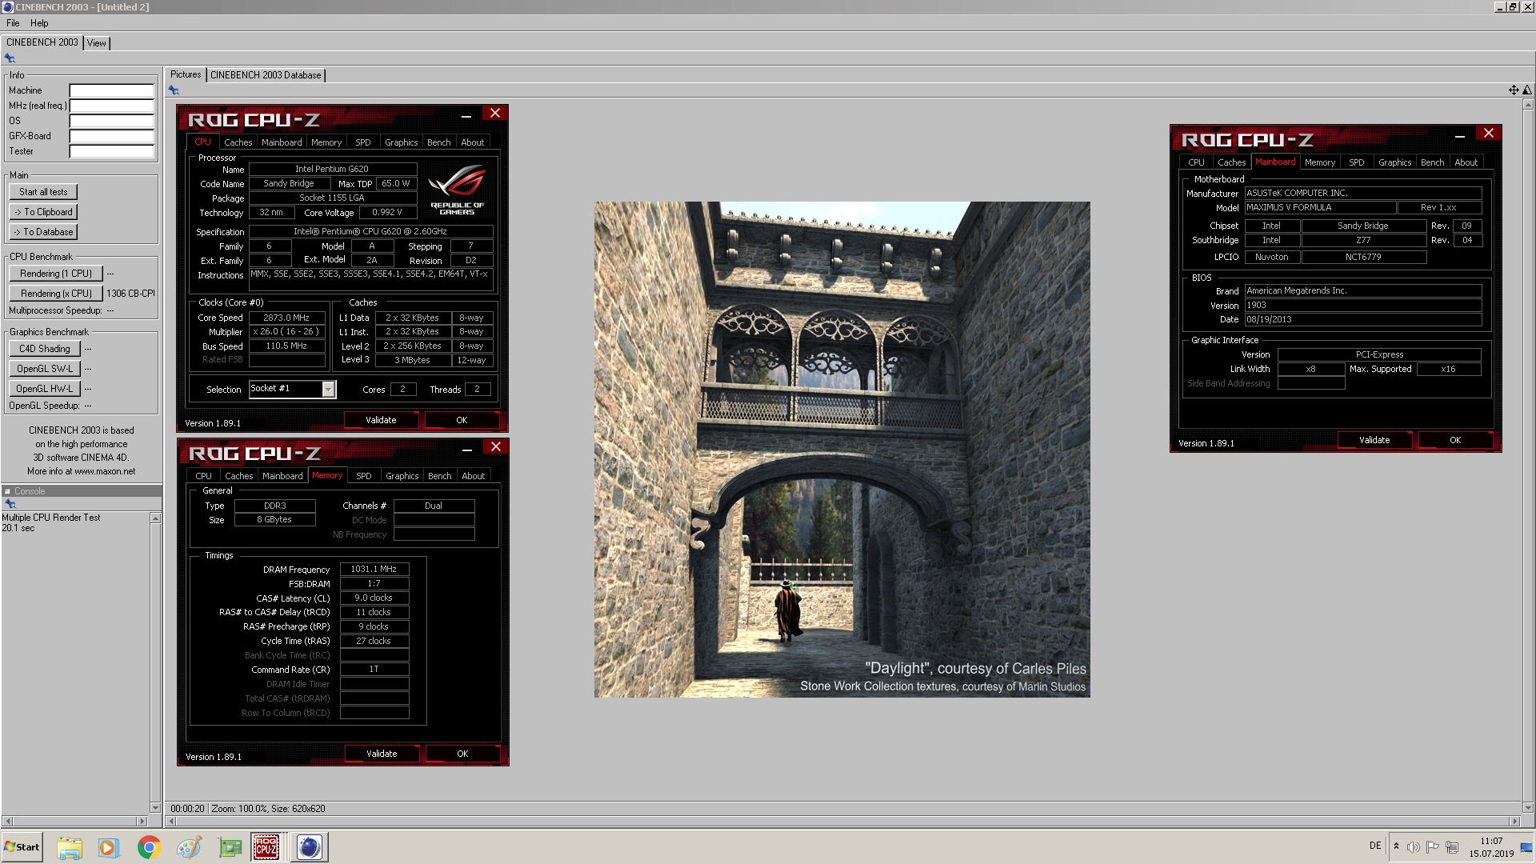Click the network tray icon

tap(1452, 847)
